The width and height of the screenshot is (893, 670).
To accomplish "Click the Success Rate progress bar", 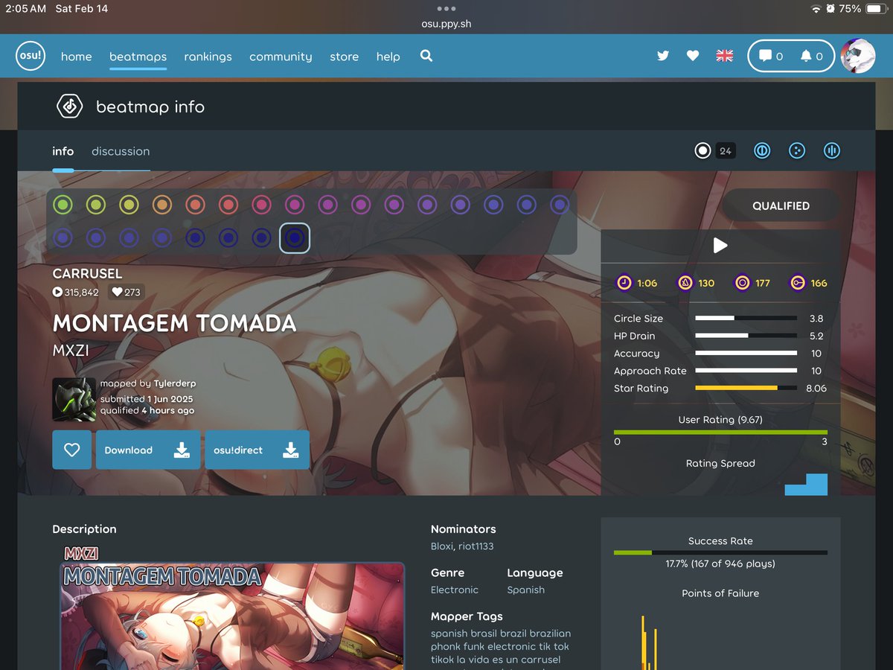I will 720,552.
